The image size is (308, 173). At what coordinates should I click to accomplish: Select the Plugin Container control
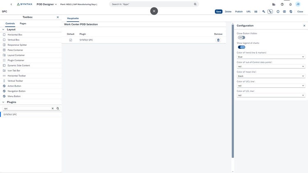pyautogui.click(x=31, y=60)
